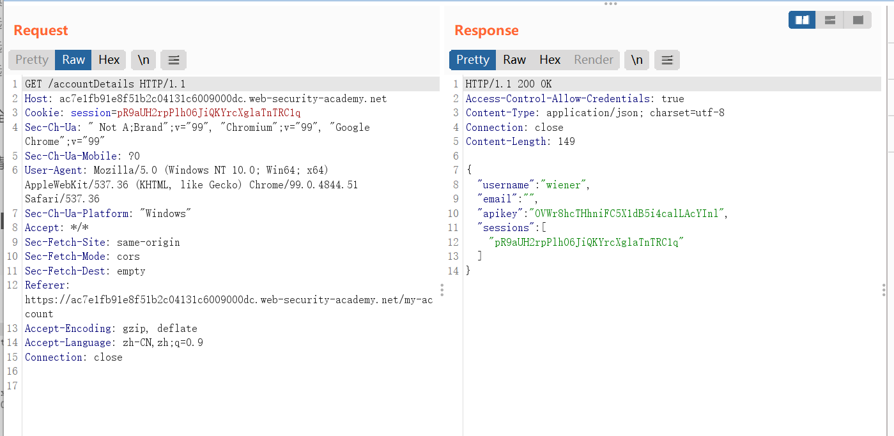Switch Response view to Raw tab
Screen dimensions: 894x436
tap(514, 60)
